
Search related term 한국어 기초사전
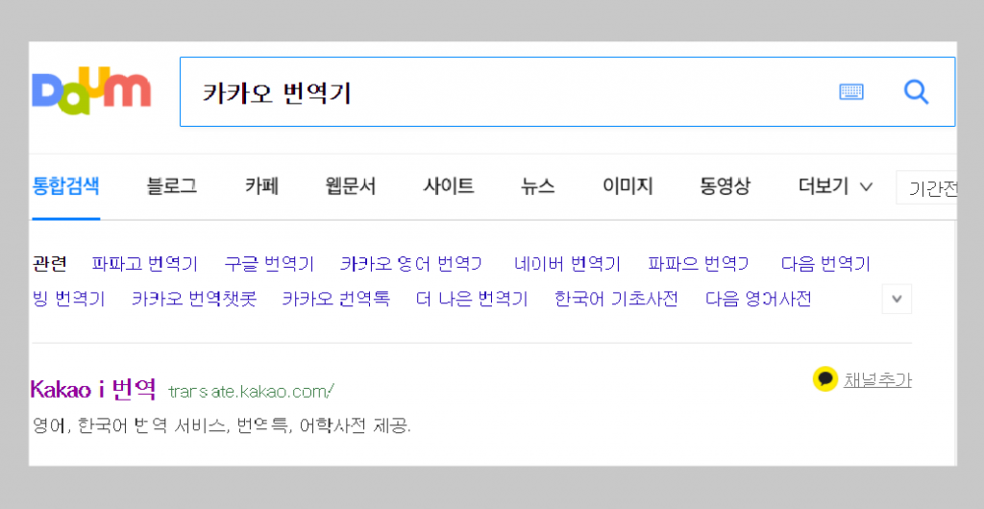[x=616, y=299]
